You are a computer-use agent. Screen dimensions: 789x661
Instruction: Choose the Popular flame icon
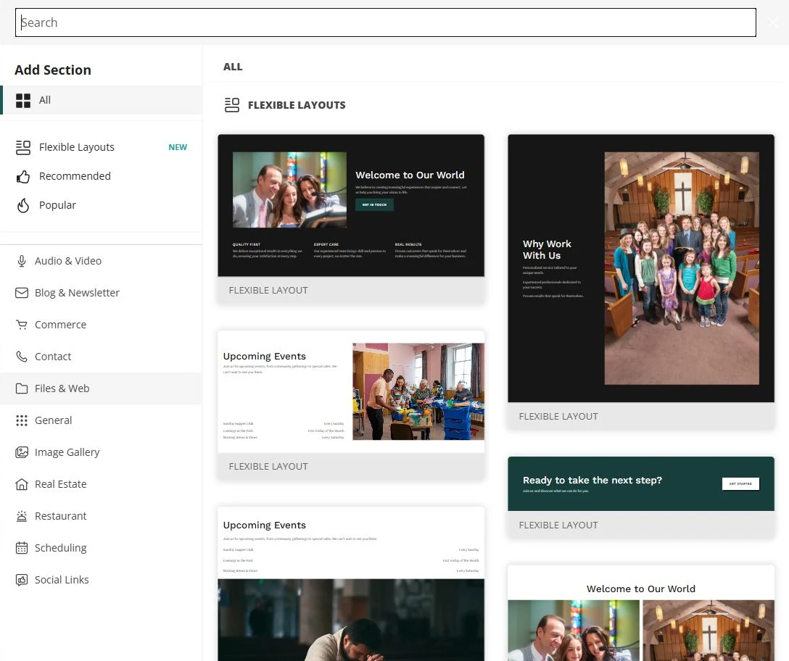point(23,205)
